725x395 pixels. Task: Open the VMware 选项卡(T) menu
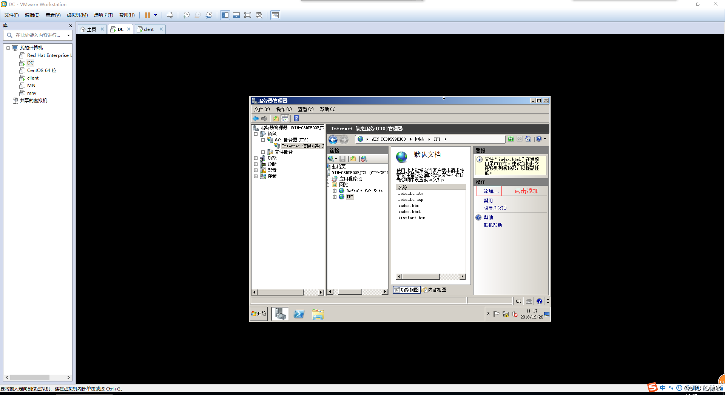tap(103, 15)
